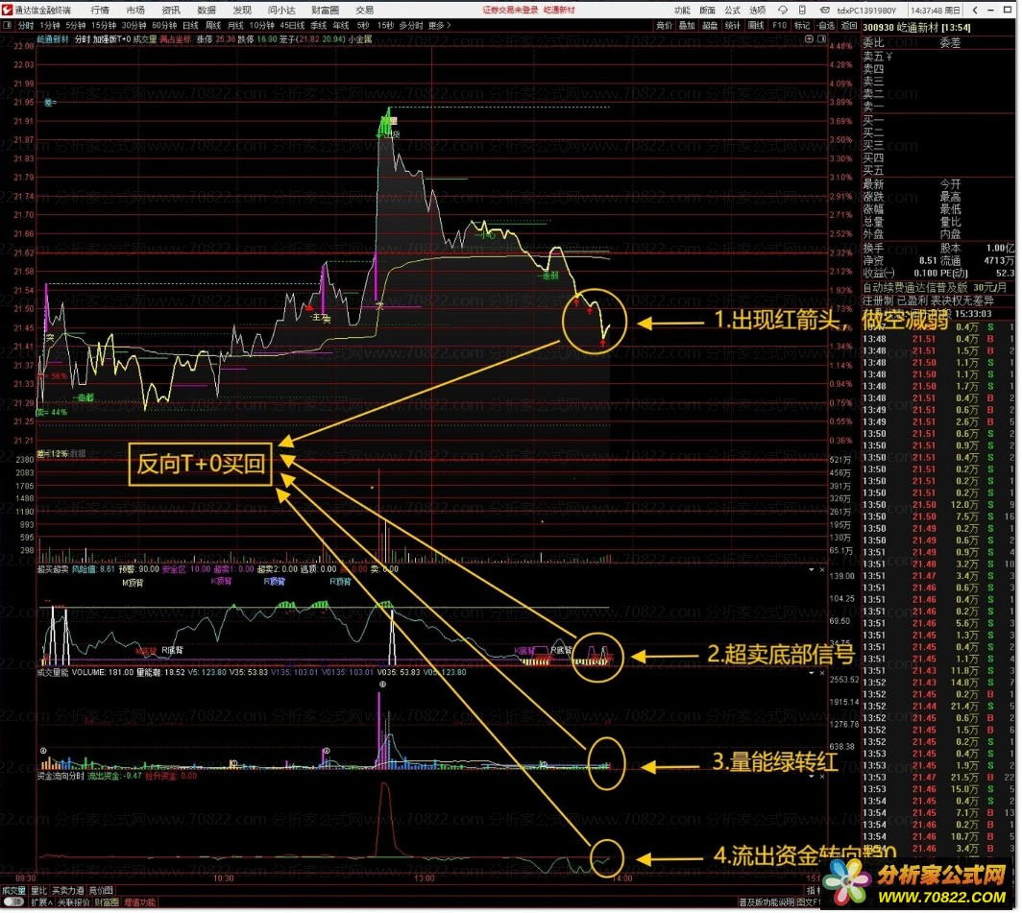Open the 数据 menu
Viewport: 1022px width, 913px height.
tap(206, 11)
